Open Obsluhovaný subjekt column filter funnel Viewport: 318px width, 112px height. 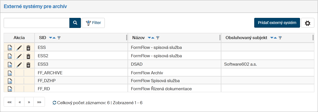(280, 38)
